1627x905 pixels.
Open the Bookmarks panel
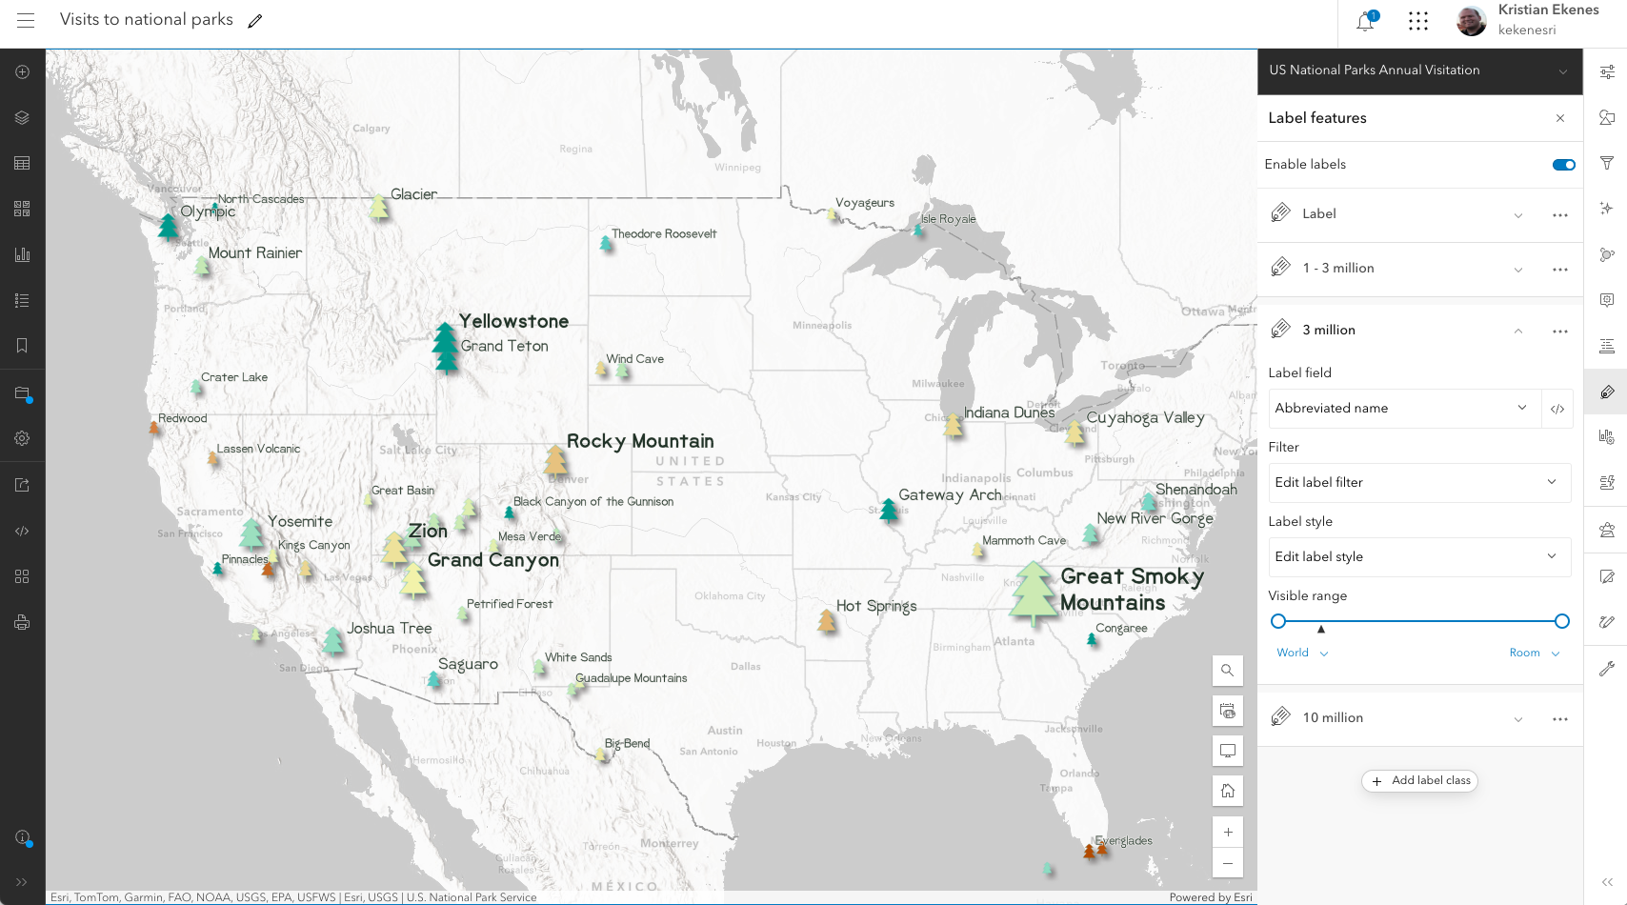coord(22,346)
